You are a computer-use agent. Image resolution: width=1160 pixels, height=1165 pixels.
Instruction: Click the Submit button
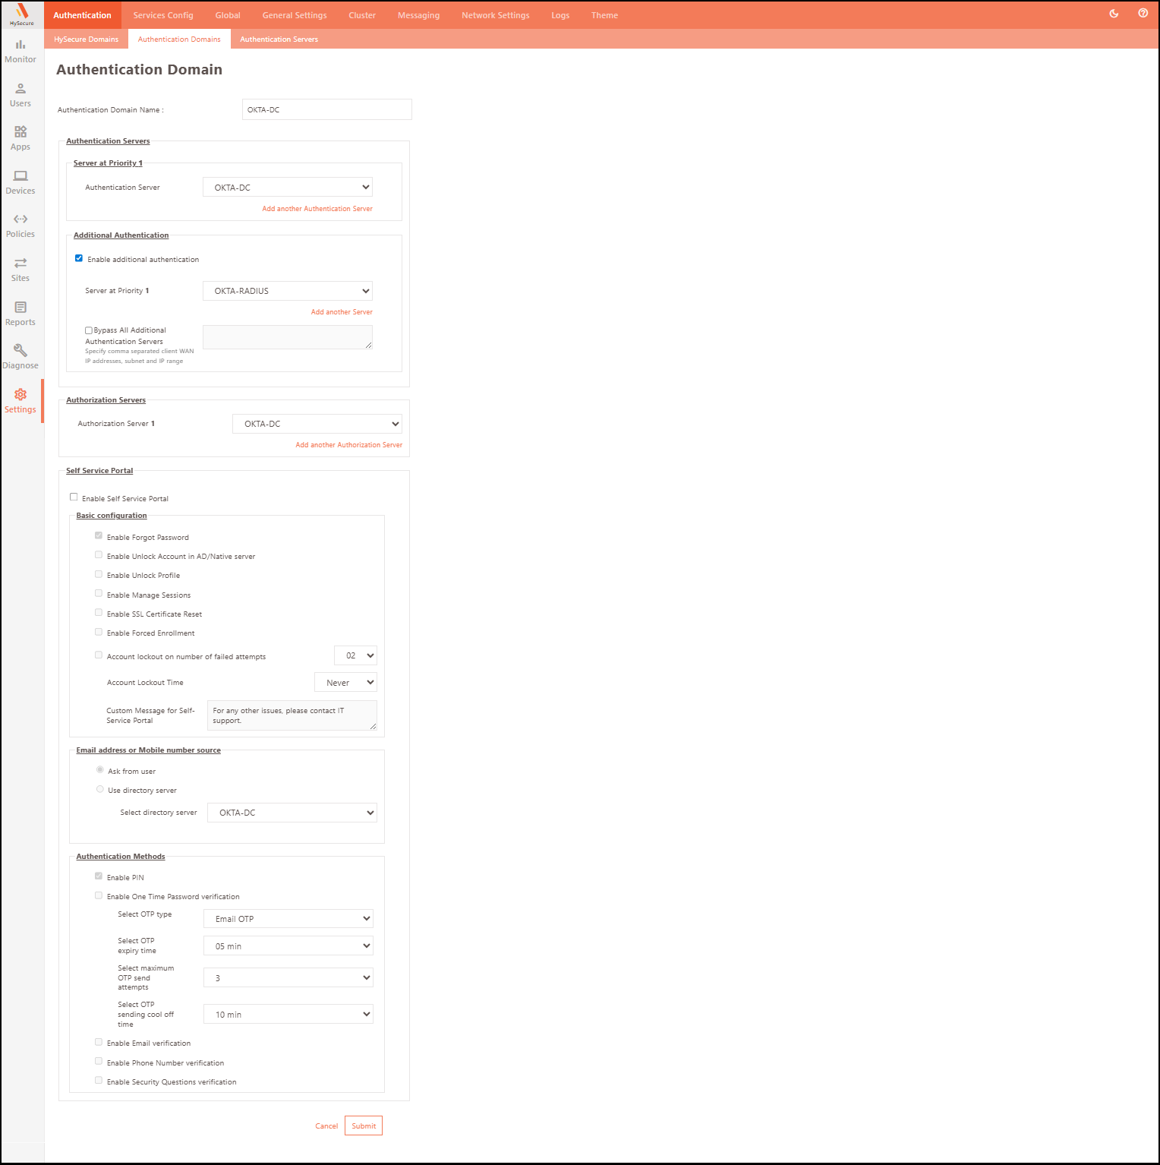(x=364, y=1126)
